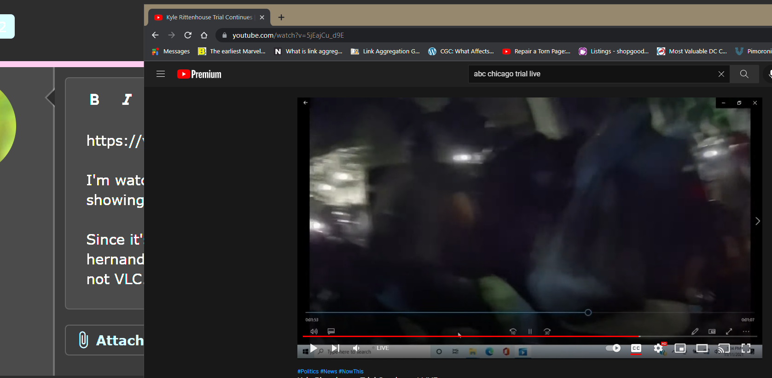
Task: Clear the abc chicago trial live search
Action: point(721,74)
